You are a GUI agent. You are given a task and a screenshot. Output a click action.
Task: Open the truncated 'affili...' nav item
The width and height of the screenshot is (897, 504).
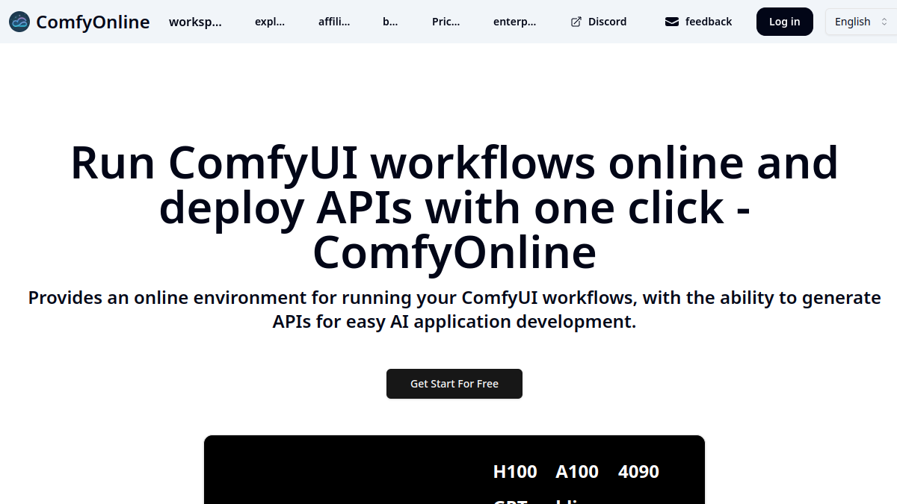333,22
